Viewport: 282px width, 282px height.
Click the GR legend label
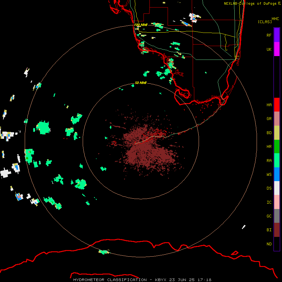269,119
